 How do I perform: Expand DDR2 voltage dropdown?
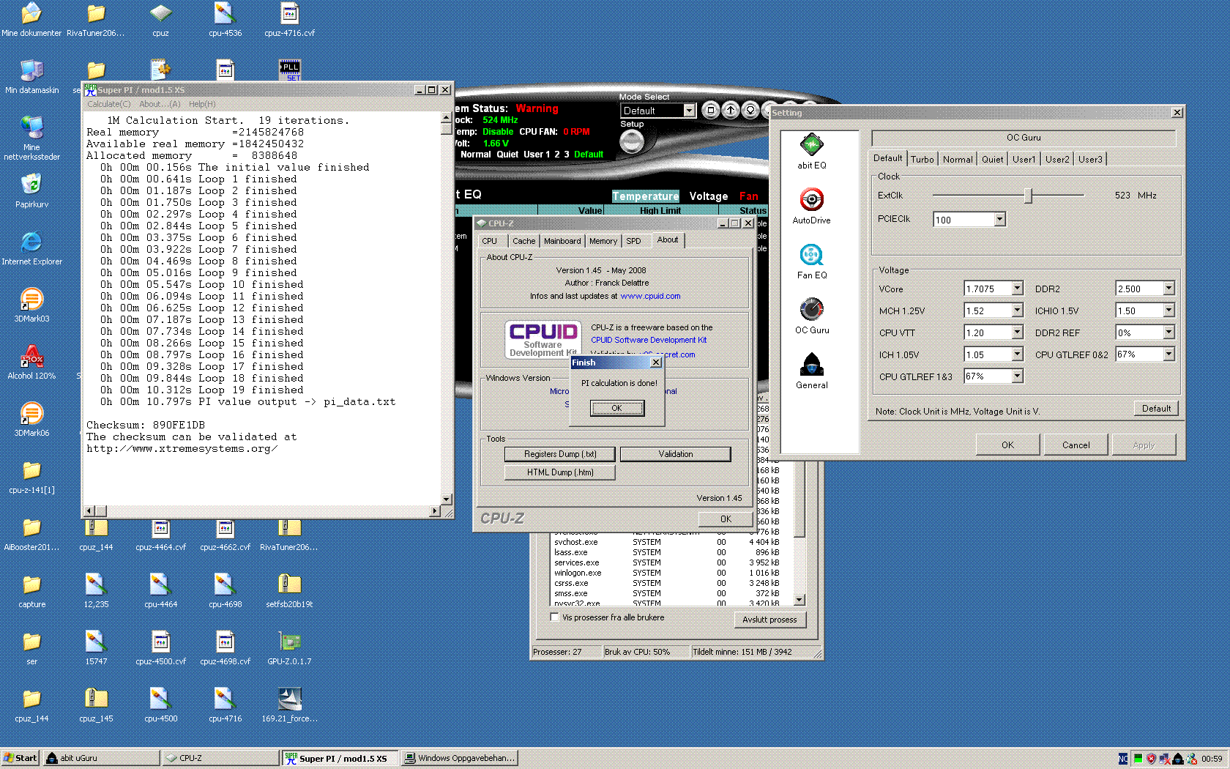(x=1168, y=289)
